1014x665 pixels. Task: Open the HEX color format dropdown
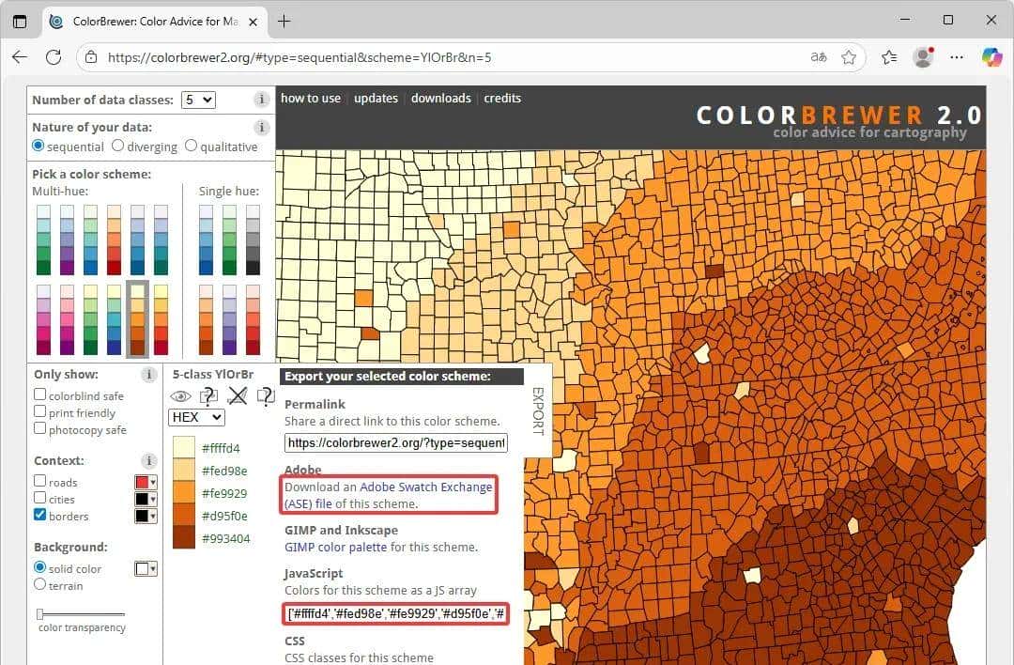tap(196, 417)
